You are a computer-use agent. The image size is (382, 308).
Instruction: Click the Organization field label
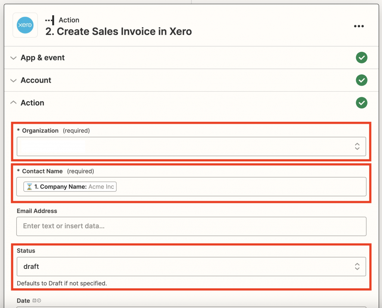(x=40, y=131)
